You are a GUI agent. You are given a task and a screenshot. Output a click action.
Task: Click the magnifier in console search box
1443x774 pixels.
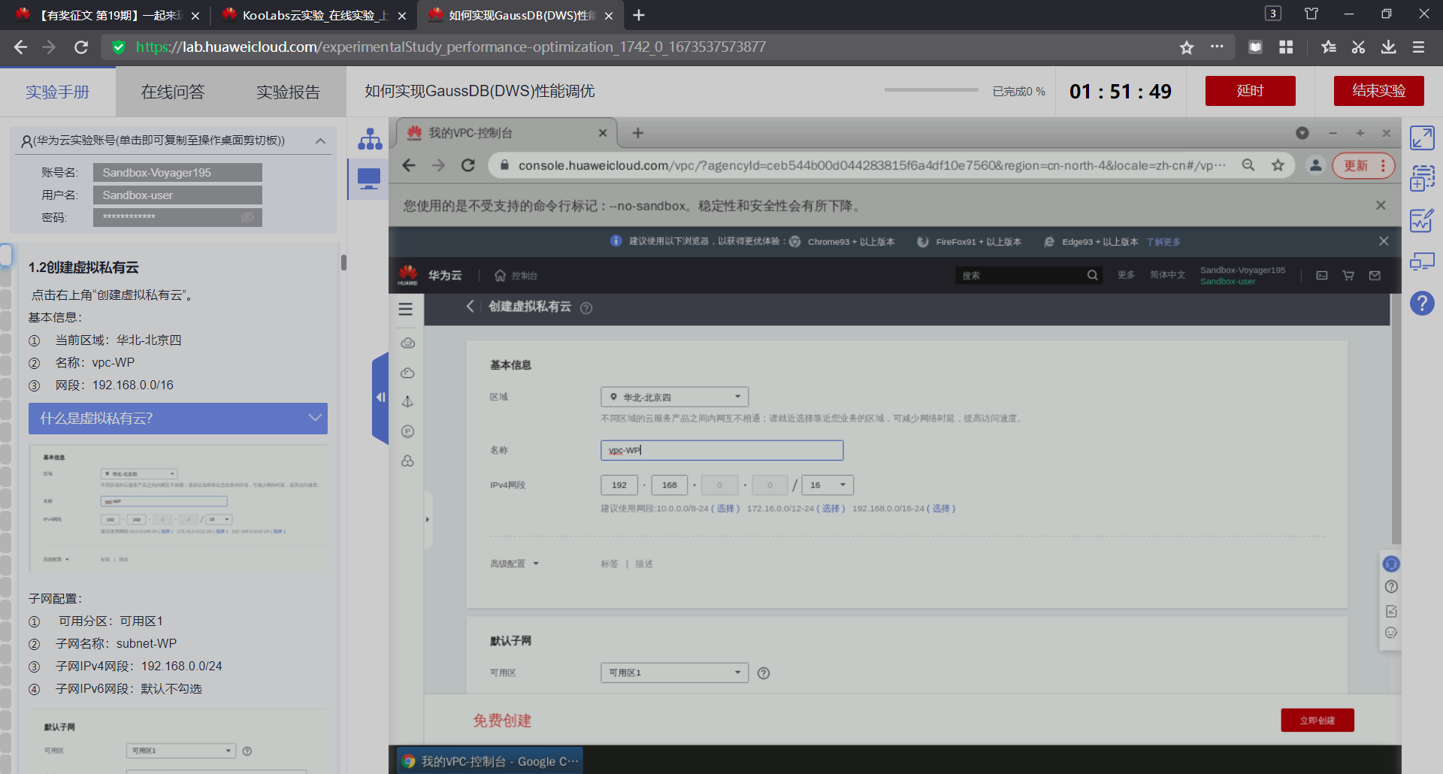(x=1092, y=276)
